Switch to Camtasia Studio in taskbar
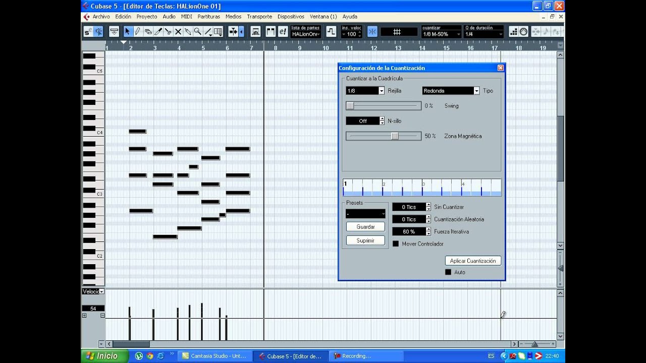The width and height of the screenshot is (646, 363). point(214,356)
